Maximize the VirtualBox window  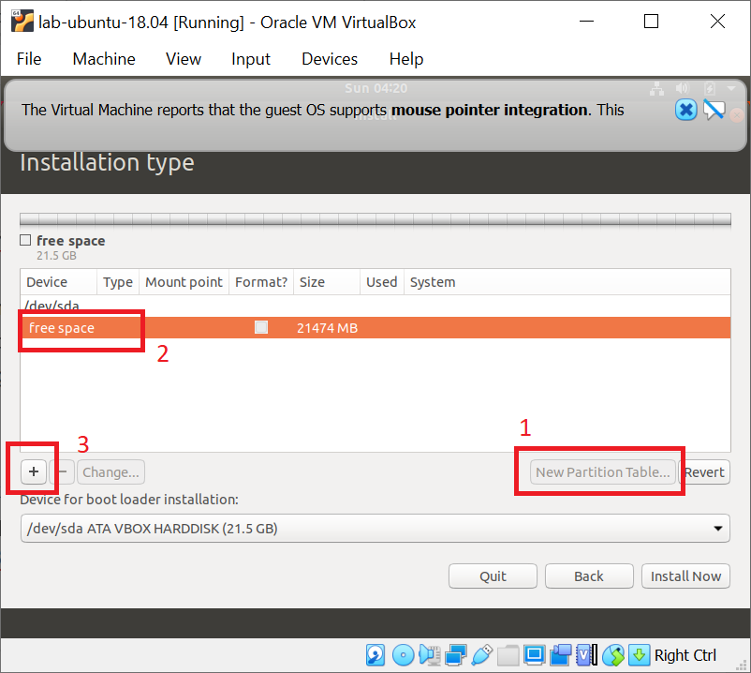[x=651, y=22]
